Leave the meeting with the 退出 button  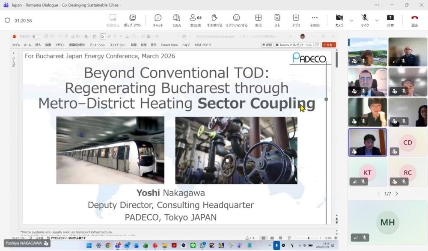coord(414,20)
